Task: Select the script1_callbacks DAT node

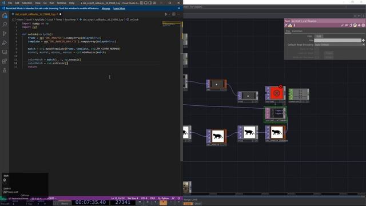Action: [x=276, y=114]
